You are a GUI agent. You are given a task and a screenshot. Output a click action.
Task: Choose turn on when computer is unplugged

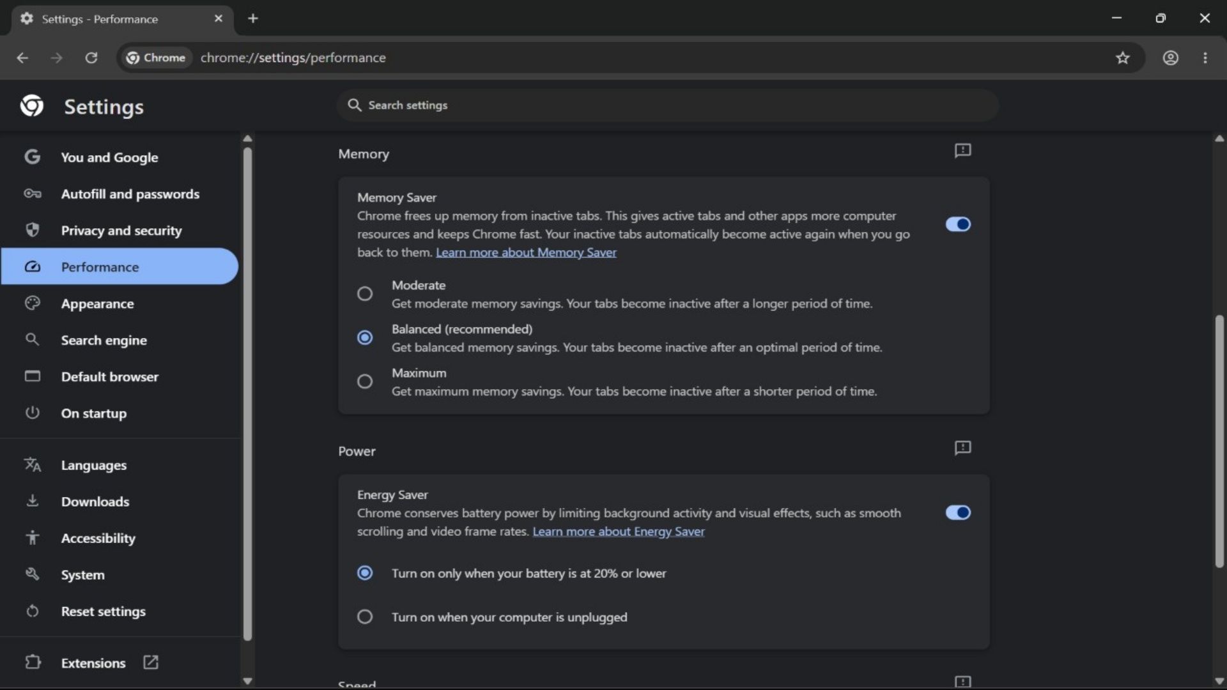point(365,617)
